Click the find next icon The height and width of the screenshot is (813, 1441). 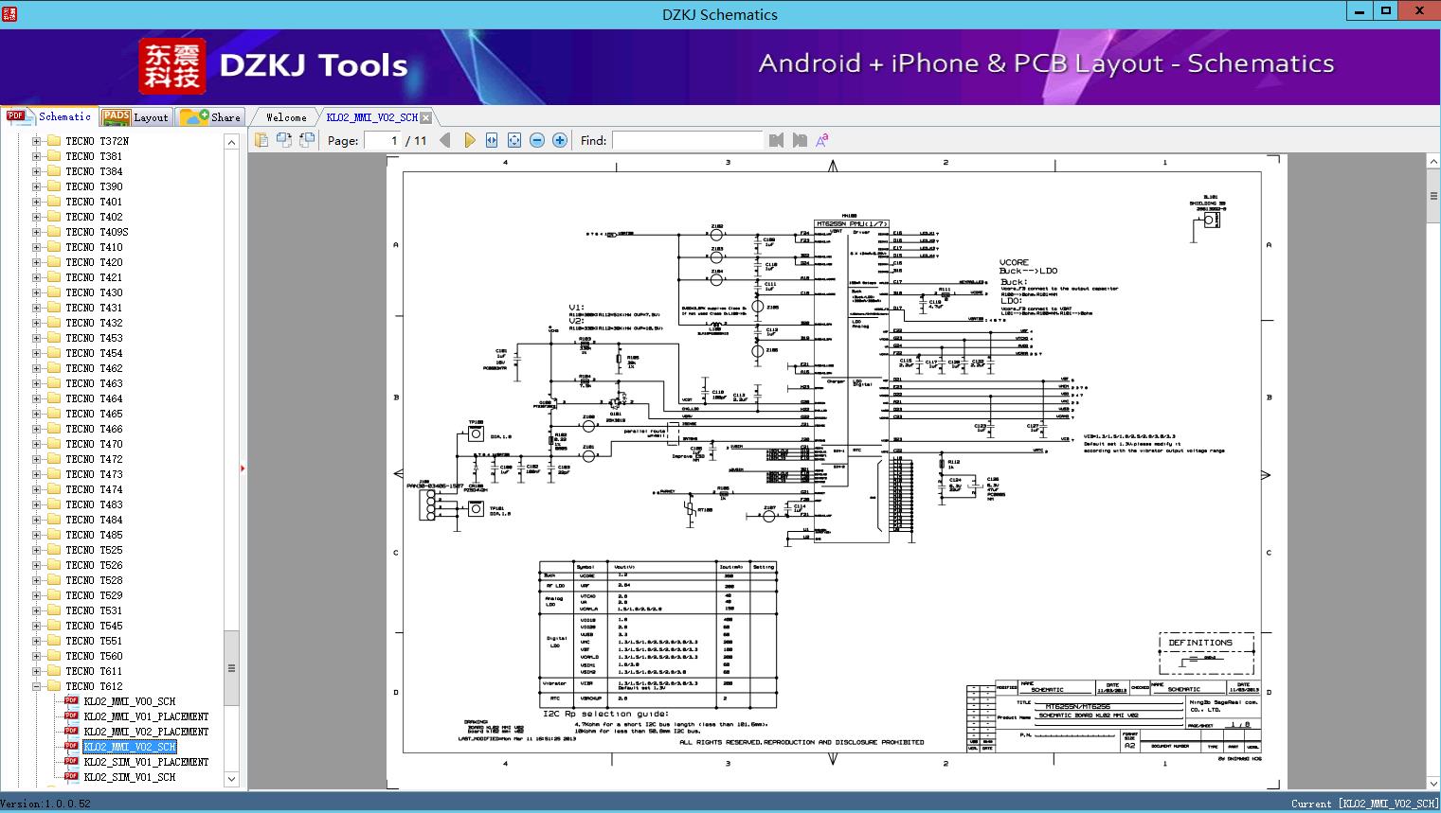[800, 140]
